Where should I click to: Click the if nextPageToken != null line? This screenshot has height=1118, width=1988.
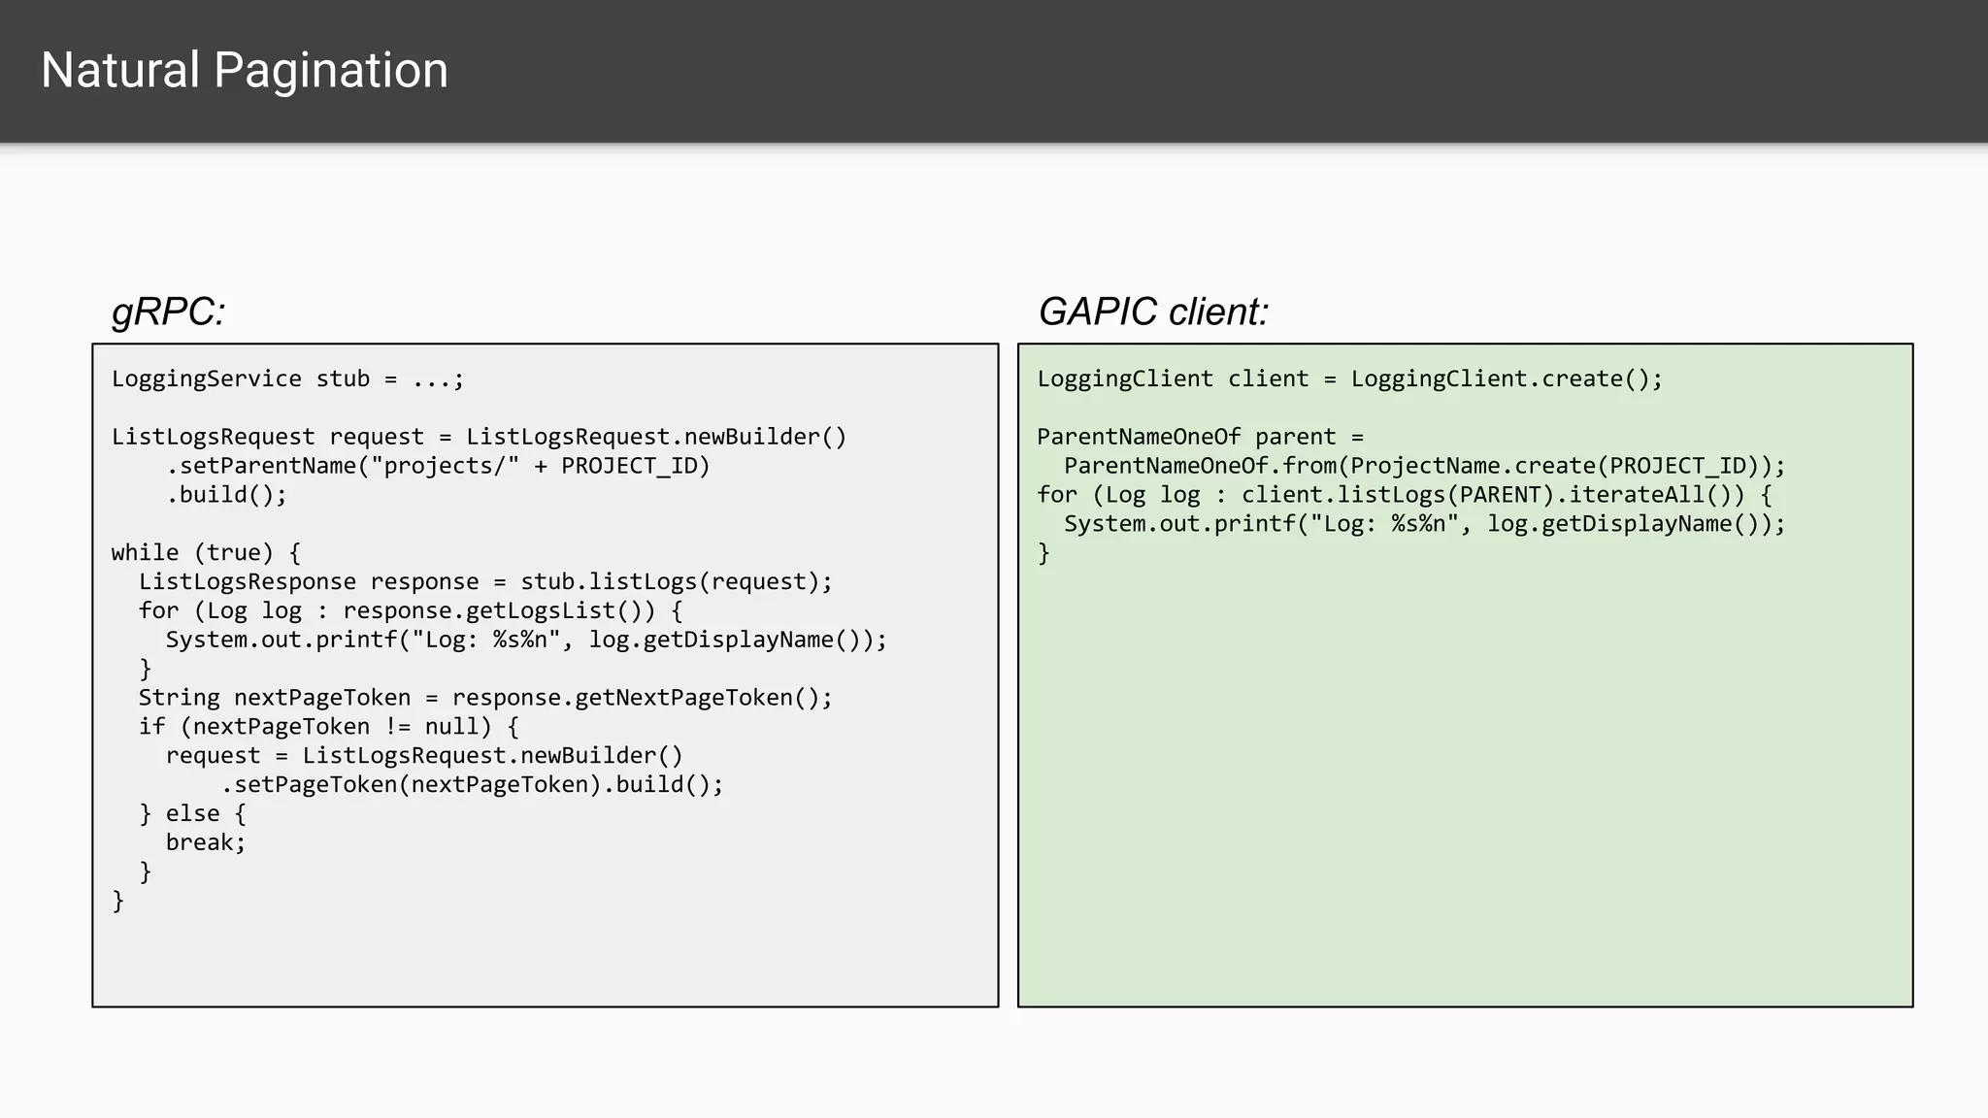click(328, 727)
